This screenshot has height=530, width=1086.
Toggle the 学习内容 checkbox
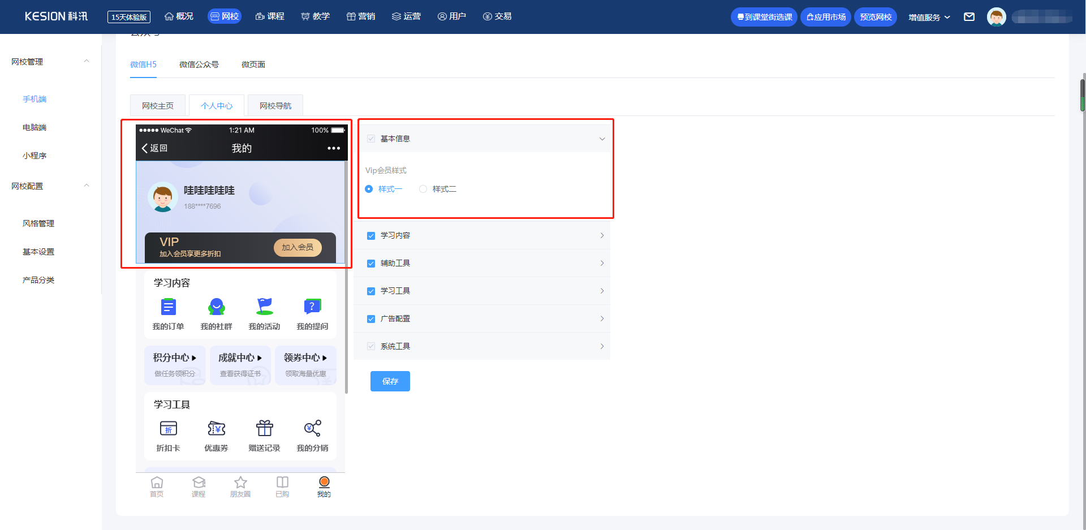pyautogui.click(x=371, y=236)
